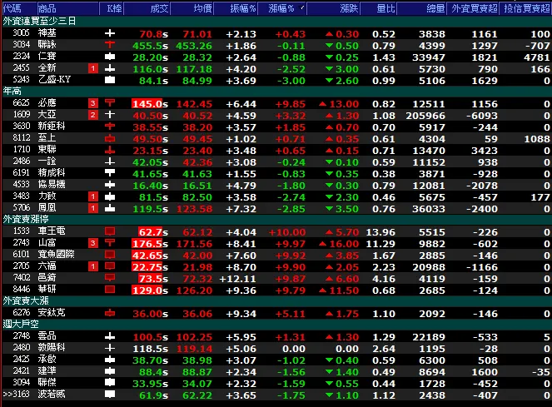Click the highlighted 176.5 price of 山富

[x=147, y=244]
